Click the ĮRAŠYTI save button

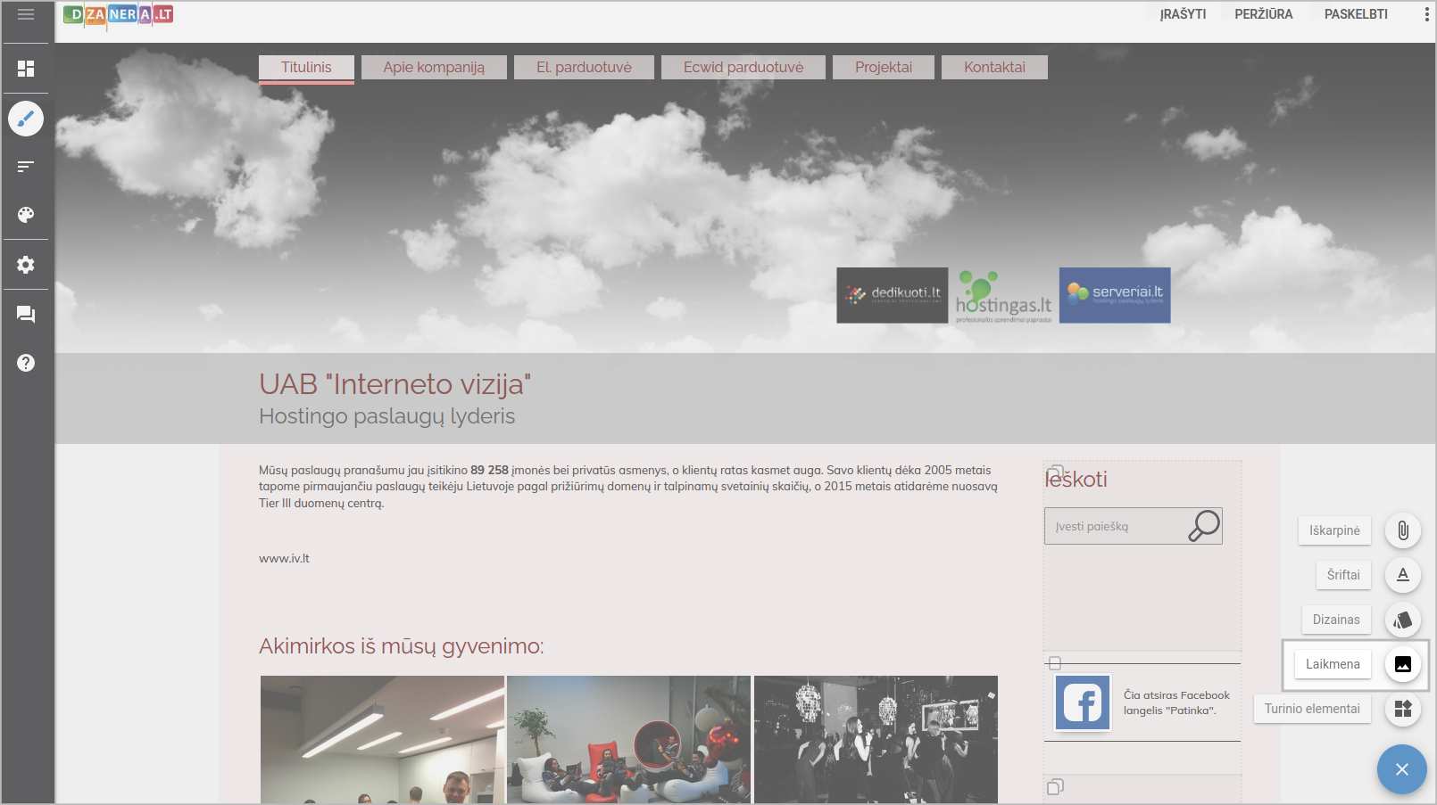(1183, 14)
